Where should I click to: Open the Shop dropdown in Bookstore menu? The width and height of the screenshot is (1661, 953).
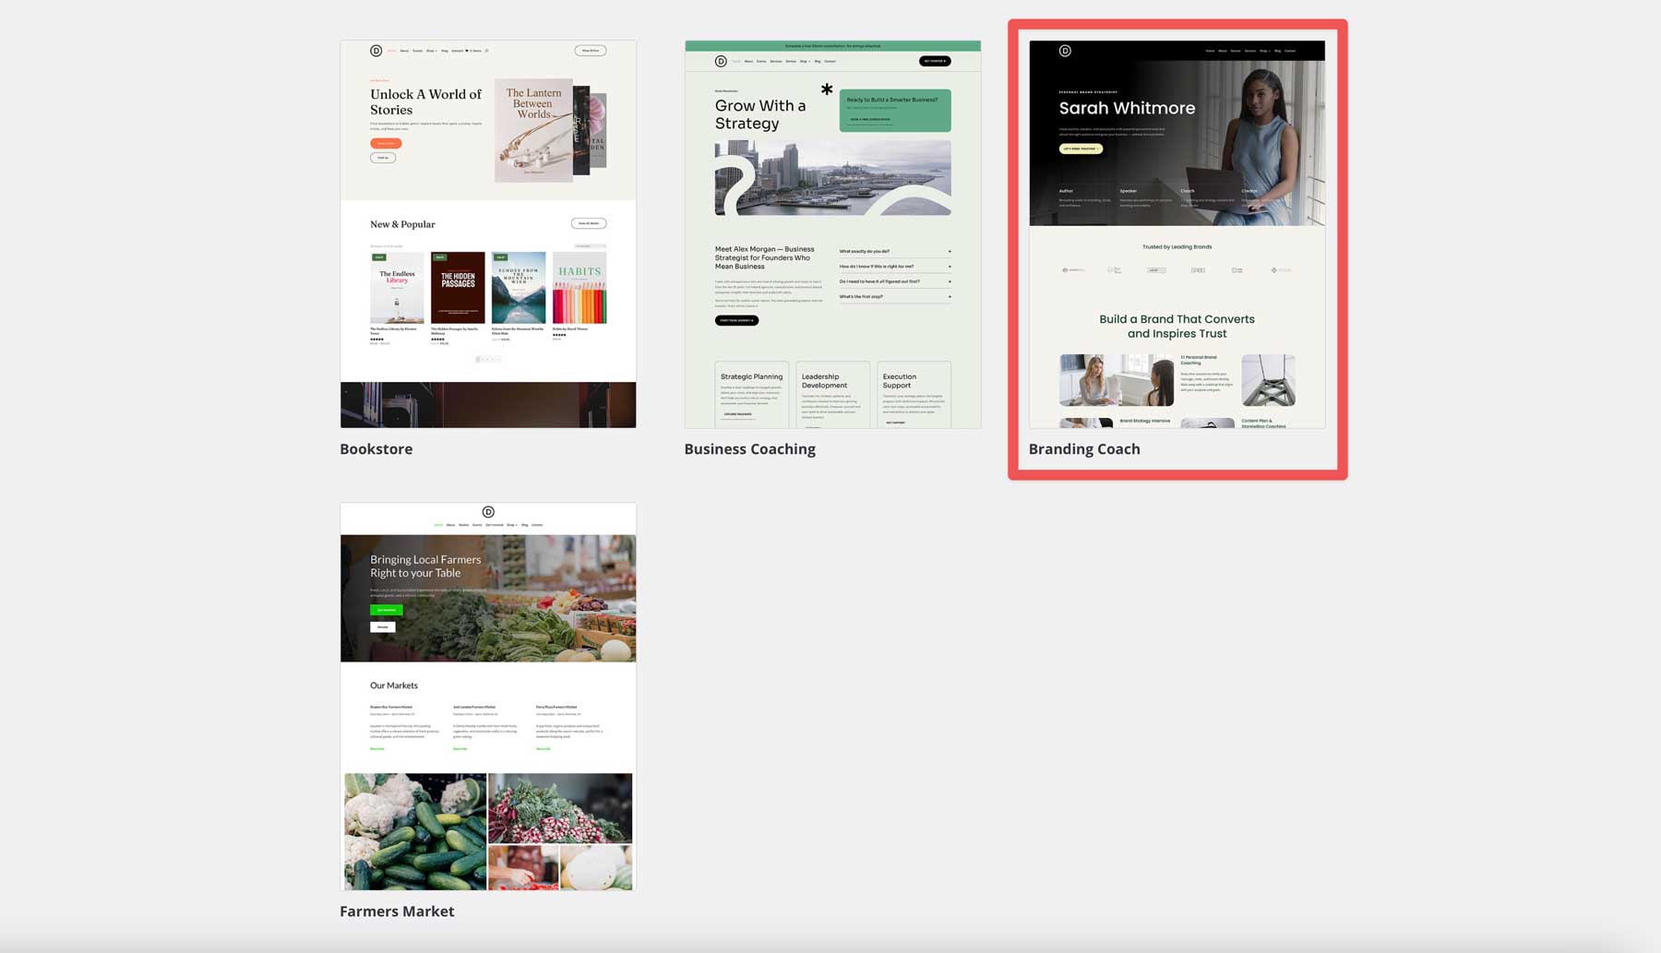(x=430, y=51)
